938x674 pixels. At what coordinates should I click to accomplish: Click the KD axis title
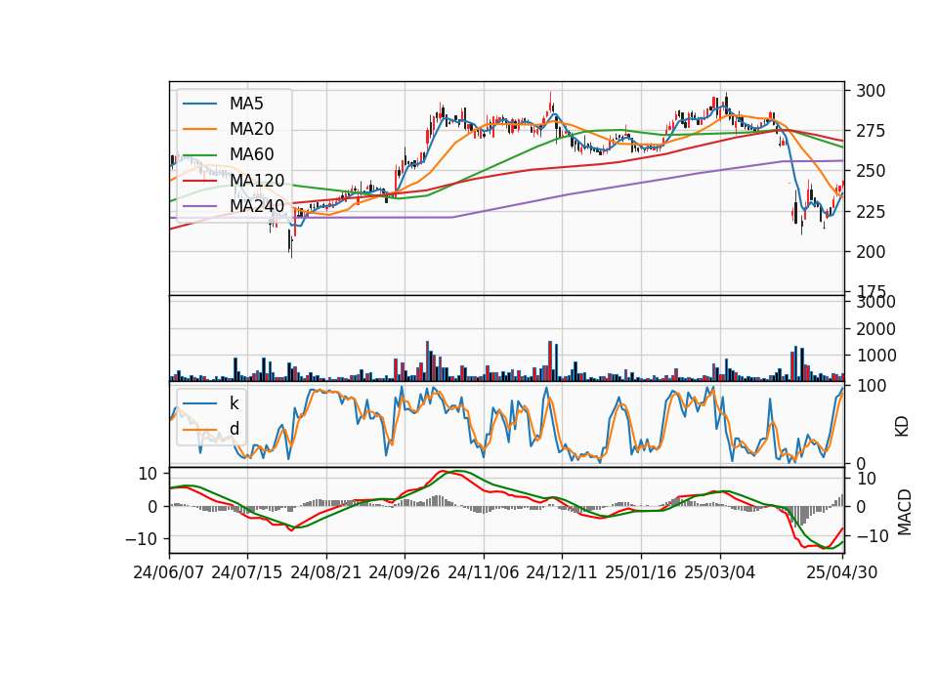pyautogui.click(x=902, y=426)
